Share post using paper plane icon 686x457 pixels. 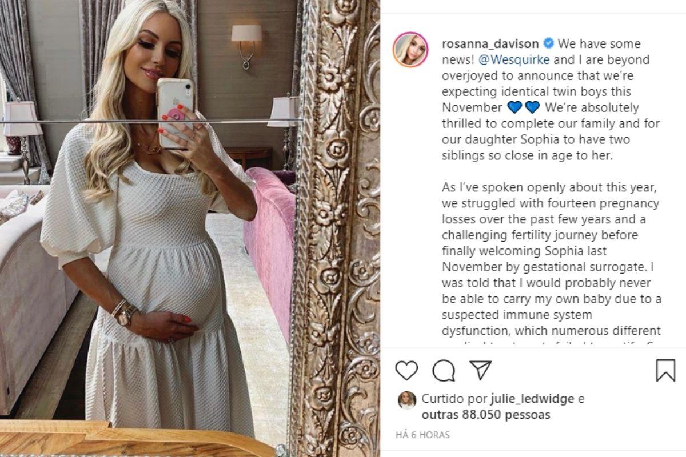(481, 370)
